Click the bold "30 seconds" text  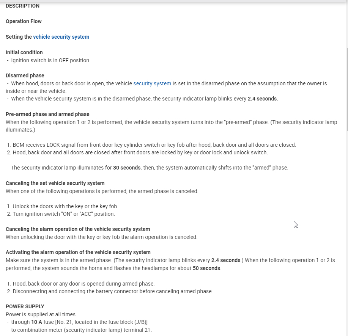coord(127,168)
